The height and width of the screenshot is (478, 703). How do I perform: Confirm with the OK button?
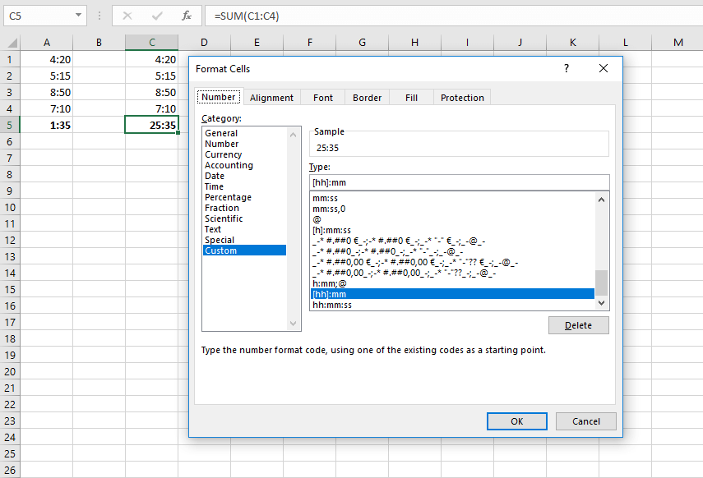pyautogui.click(x=517, y=421)
